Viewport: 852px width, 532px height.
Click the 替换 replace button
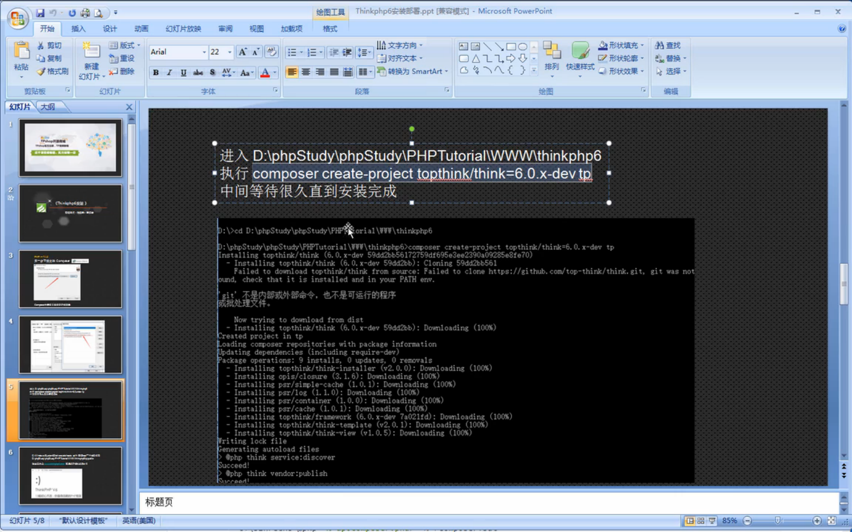pos(670,58)
